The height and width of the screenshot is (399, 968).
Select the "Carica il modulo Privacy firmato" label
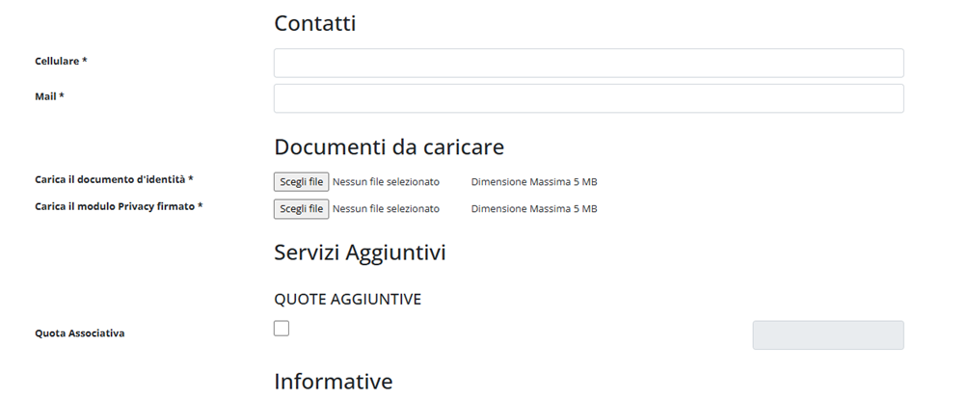click(x=118, y=206)
